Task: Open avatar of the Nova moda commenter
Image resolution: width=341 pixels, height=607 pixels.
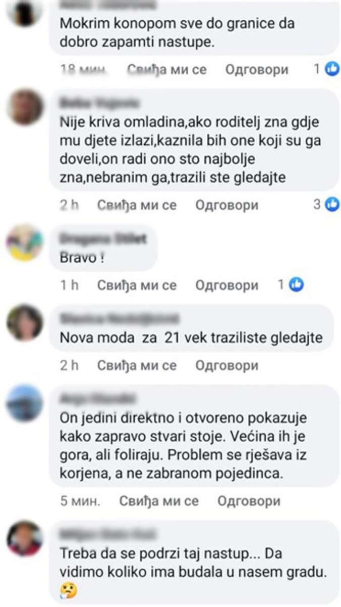Action: 25,323
